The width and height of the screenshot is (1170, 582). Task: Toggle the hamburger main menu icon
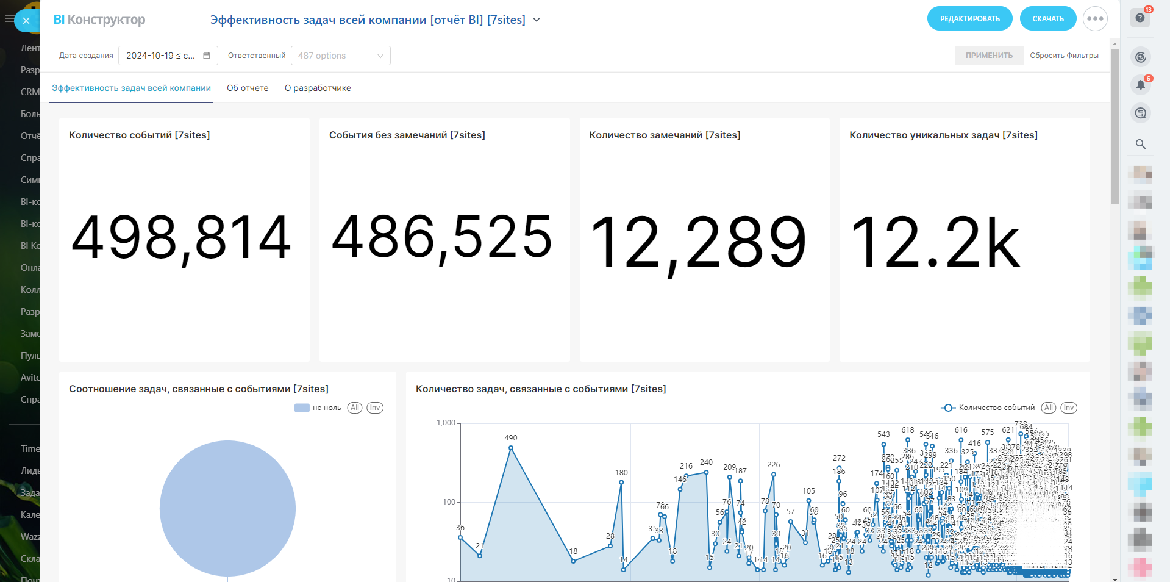pos(9,19)
